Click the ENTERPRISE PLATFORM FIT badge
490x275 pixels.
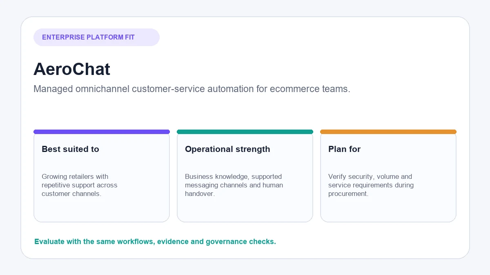(96, 37)
